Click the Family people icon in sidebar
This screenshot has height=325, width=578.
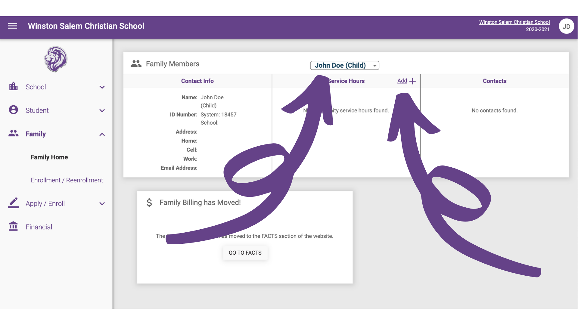point(13,133)
